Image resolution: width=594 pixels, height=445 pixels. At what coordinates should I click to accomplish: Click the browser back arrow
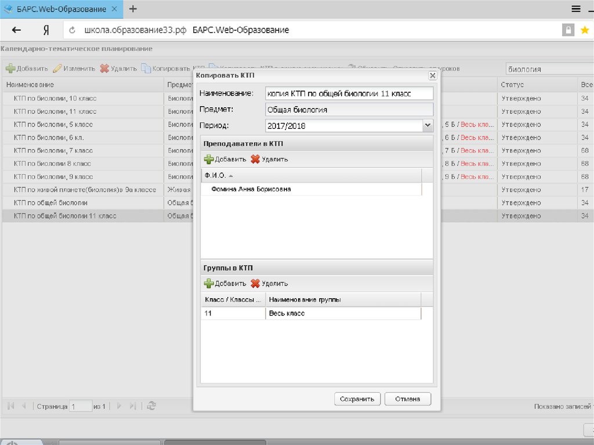tap(17, 30)
